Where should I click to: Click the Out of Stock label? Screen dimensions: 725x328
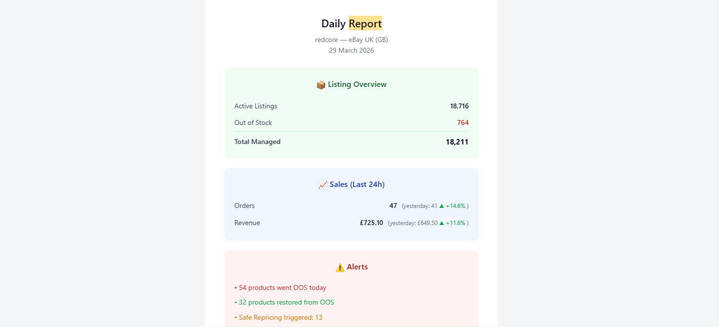click(253, 123)
